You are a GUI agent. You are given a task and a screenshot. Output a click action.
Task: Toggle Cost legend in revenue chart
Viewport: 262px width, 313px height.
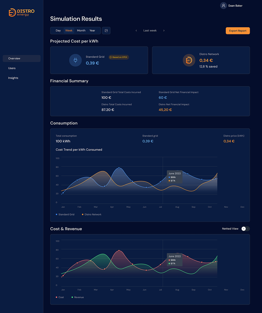click(x=60, y=297)
